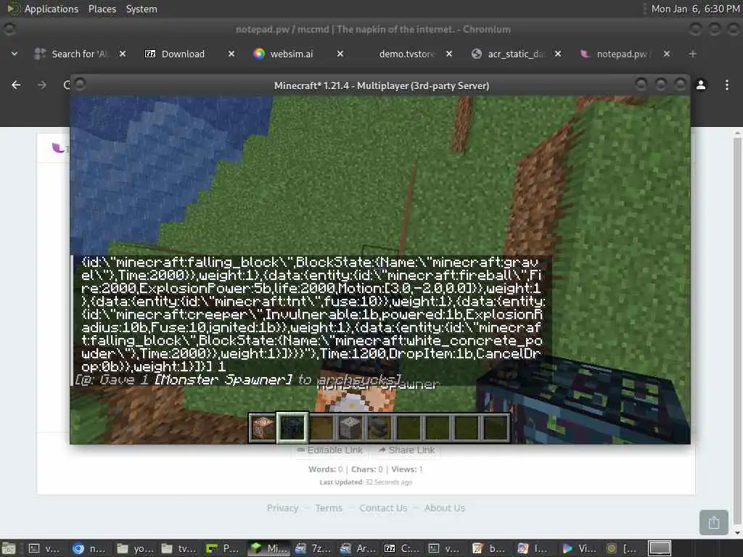Switch to the '7z...' taskbar item
Image resolution: width=743 pixels, height=557 pixels.
coord(312,548)
